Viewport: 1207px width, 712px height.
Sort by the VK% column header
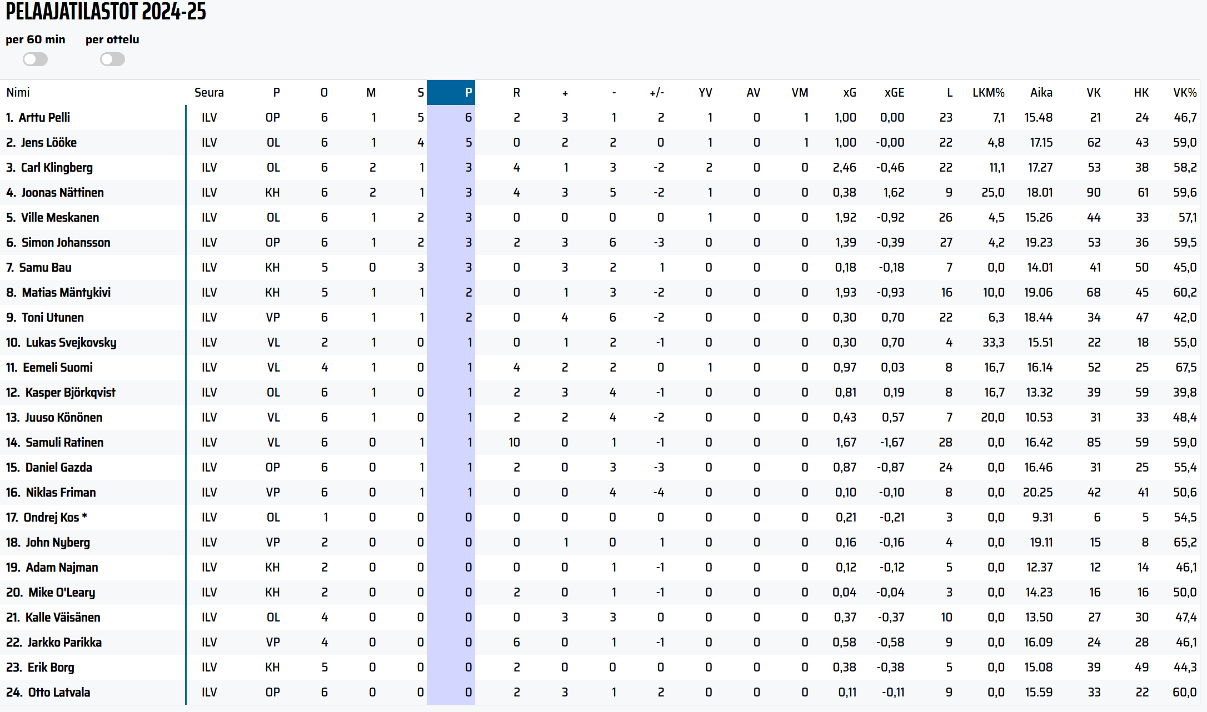pos(1184,93)
